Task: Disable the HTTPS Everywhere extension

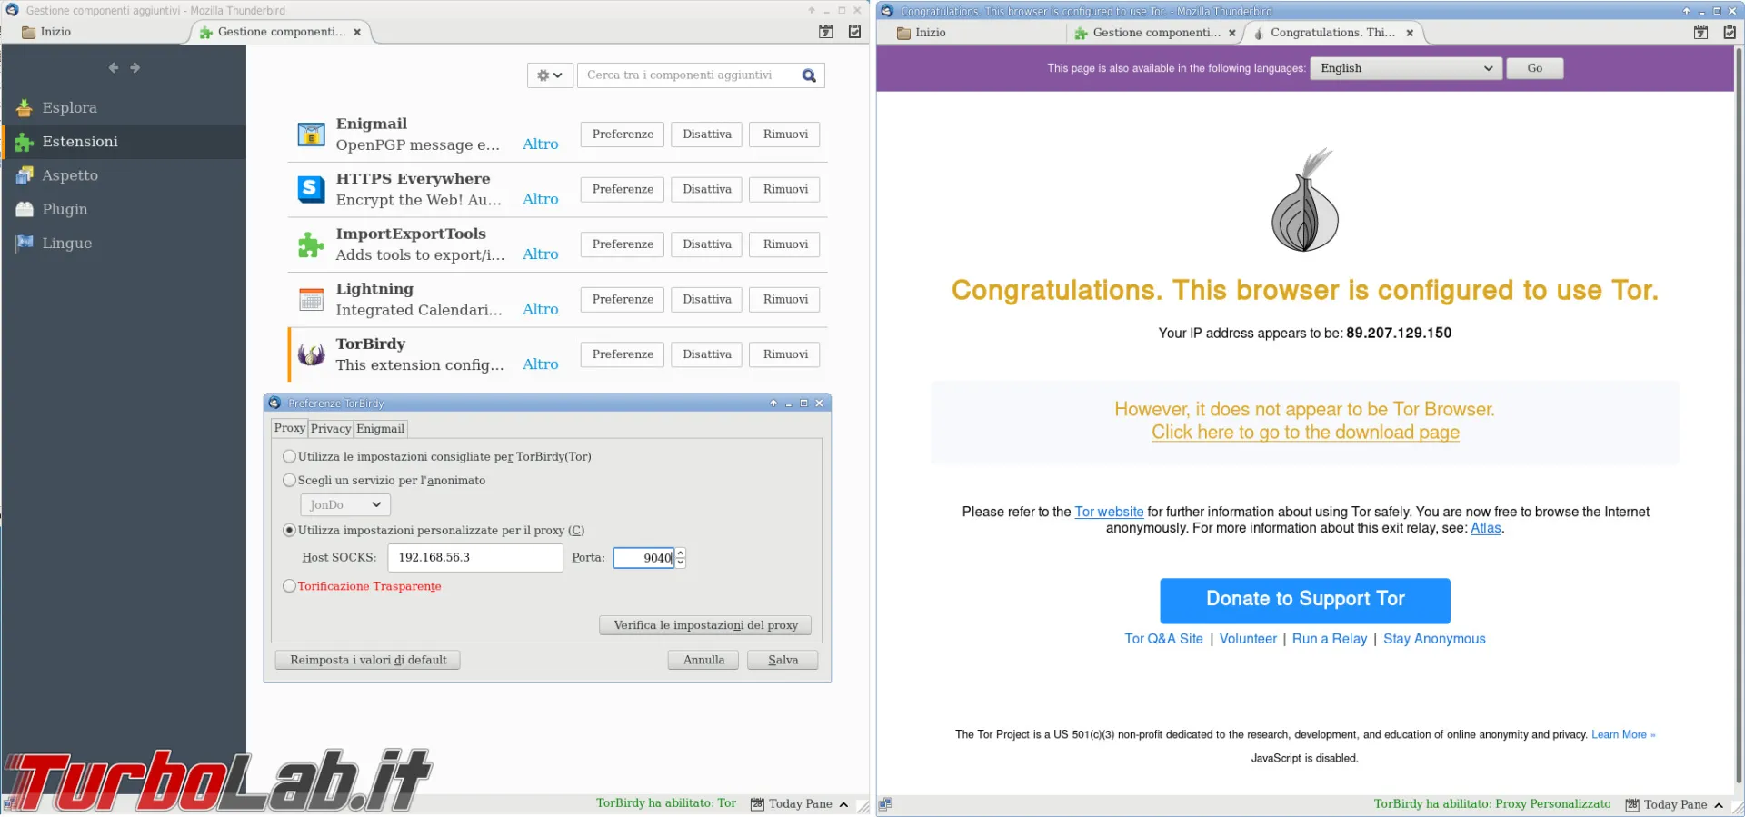Action: coord(707,189)
